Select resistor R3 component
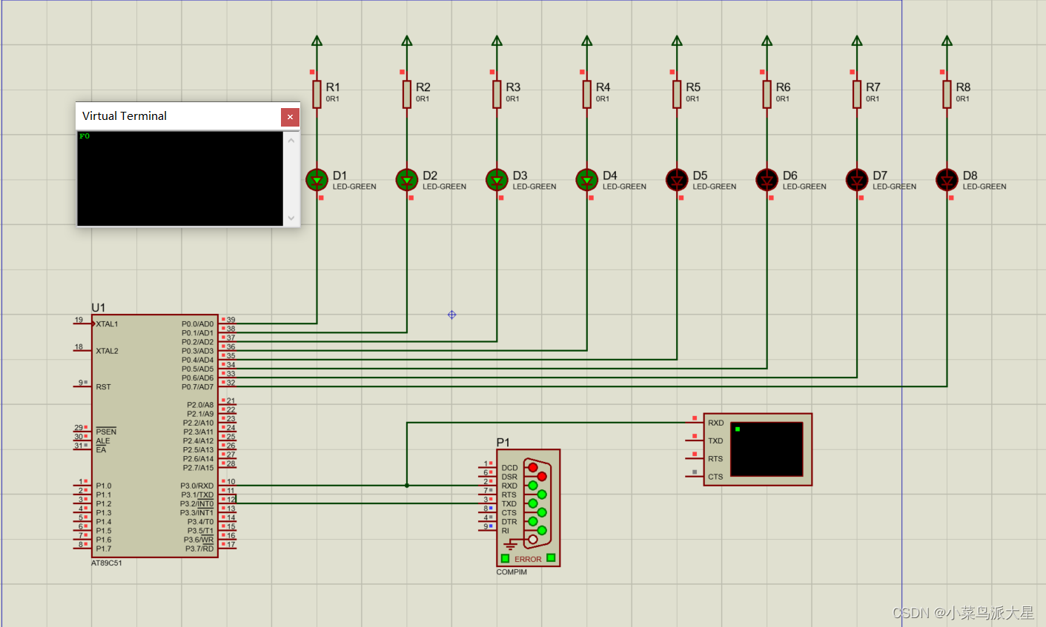 click(497, 94)
